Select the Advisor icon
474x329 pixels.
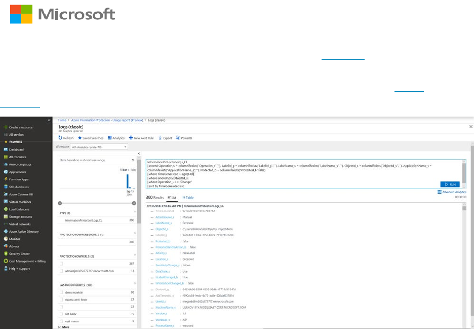tap(6, 246)
